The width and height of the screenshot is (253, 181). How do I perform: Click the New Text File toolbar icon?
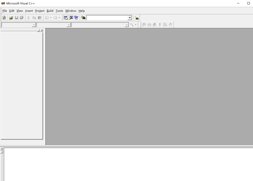click(4, 18)
